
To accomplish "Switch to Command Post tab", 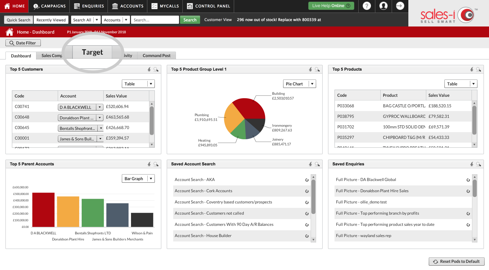I will (157, 56).
